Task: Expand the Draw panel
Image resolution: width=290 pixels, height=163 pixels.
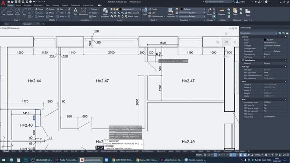Action: pos(17,20)
